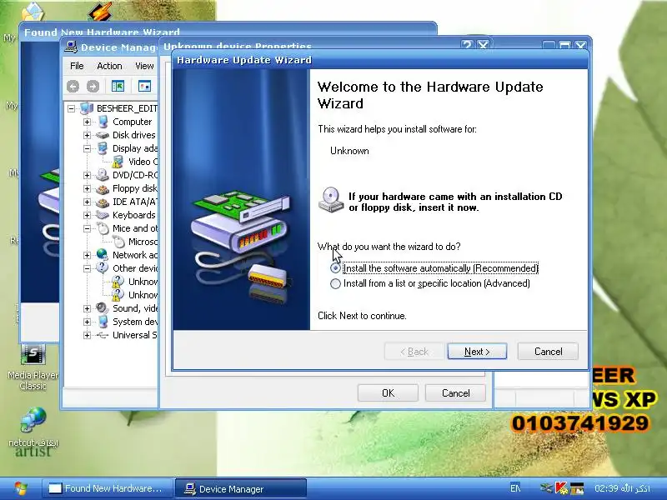Select the Sound, video speaker icon
Image resolution: width=667 pixels, height=500 pixels.
point(102,307)
